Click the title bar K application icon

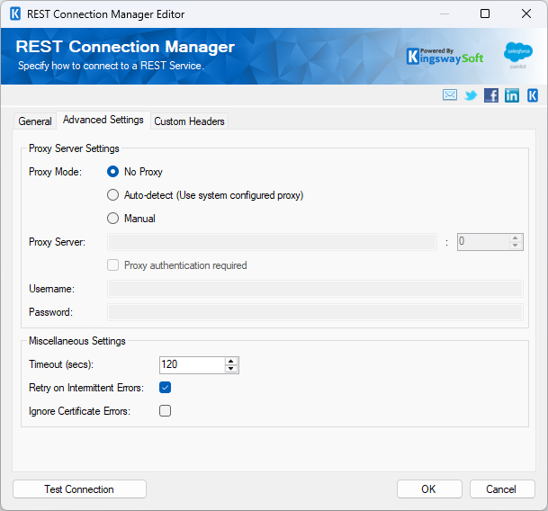point(15,14)
